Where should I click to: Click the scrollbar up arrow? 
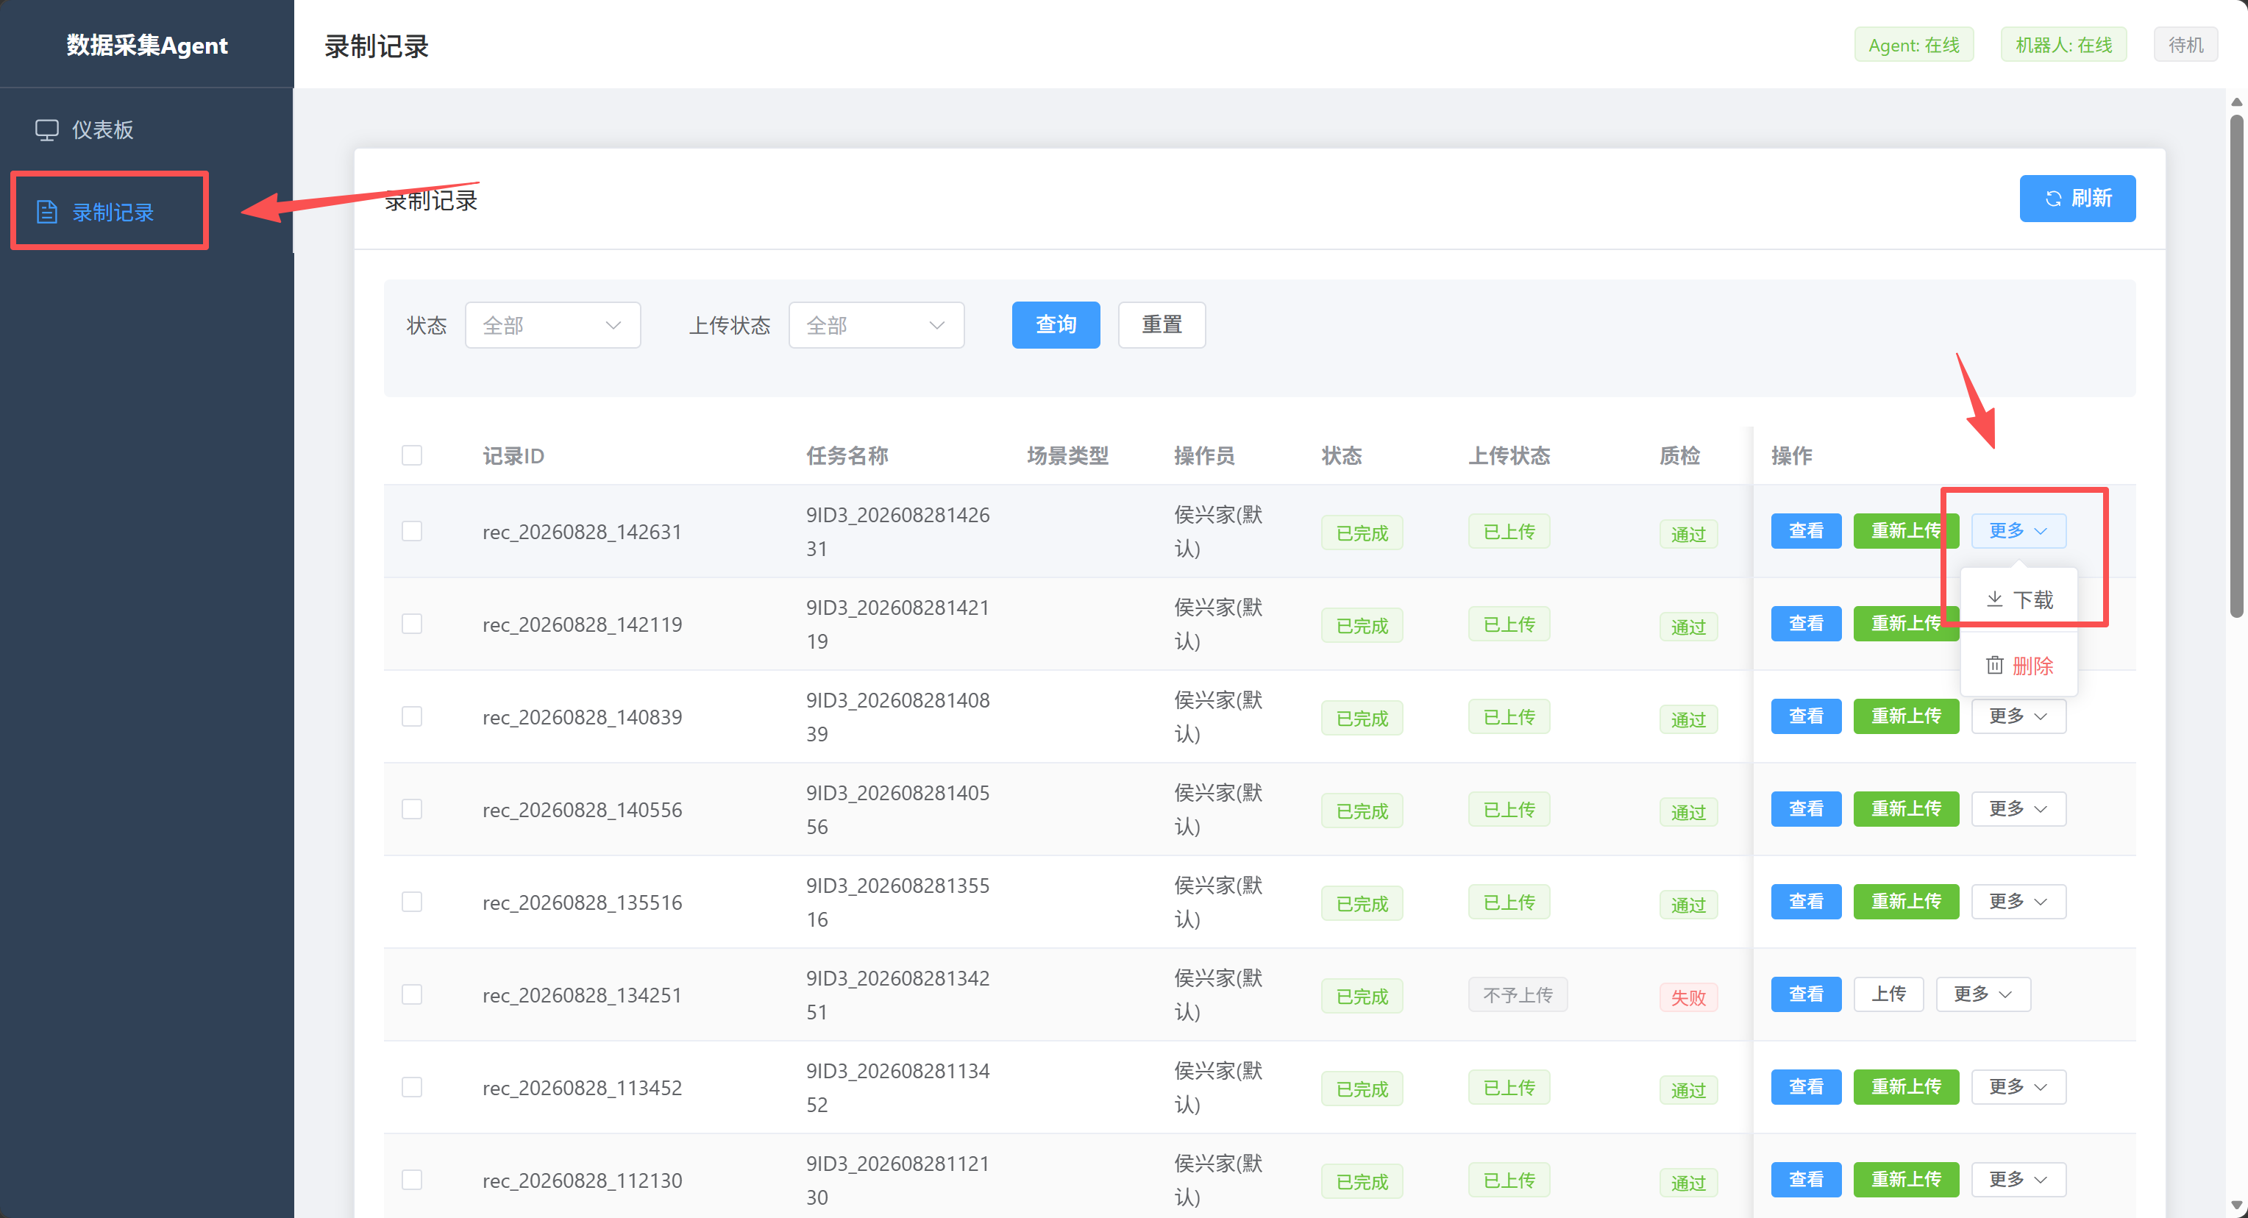pos(2235,102)
